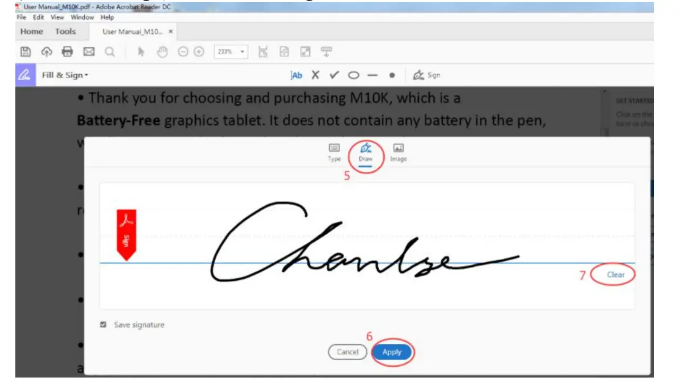Viewport: 679px width, 391px height.
Task: Switch to the Image signature tab
Action: 398,153
